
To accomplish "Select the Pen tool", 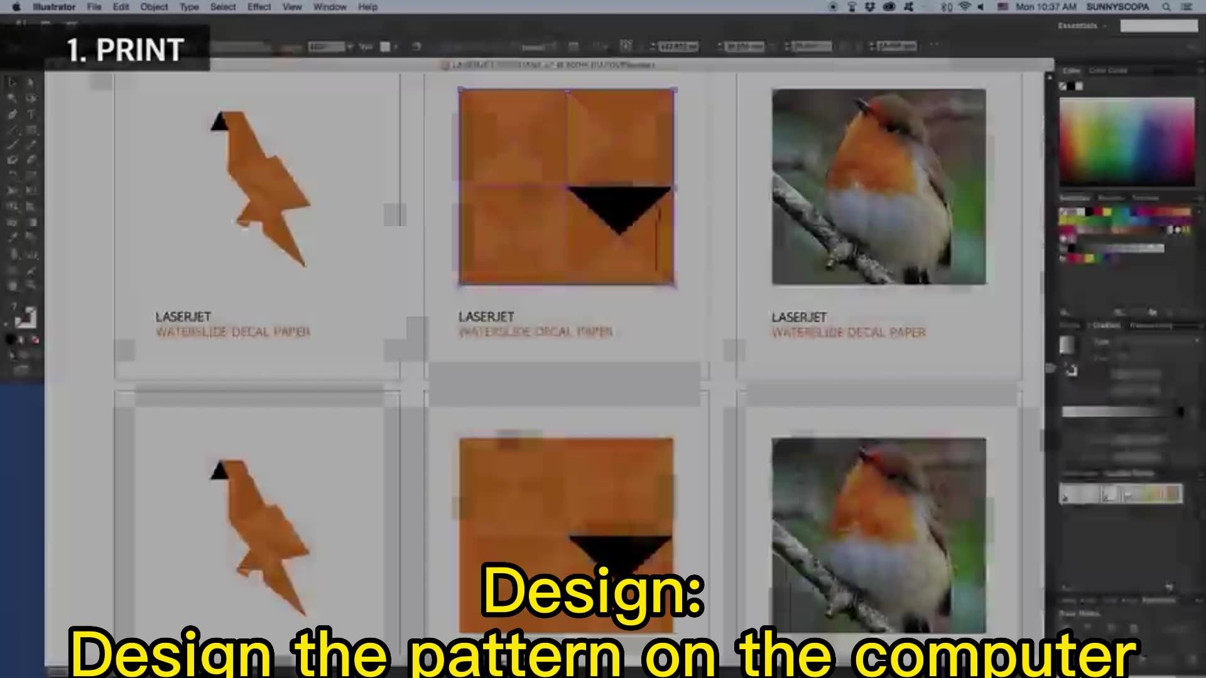I will (x=12, y=114).
